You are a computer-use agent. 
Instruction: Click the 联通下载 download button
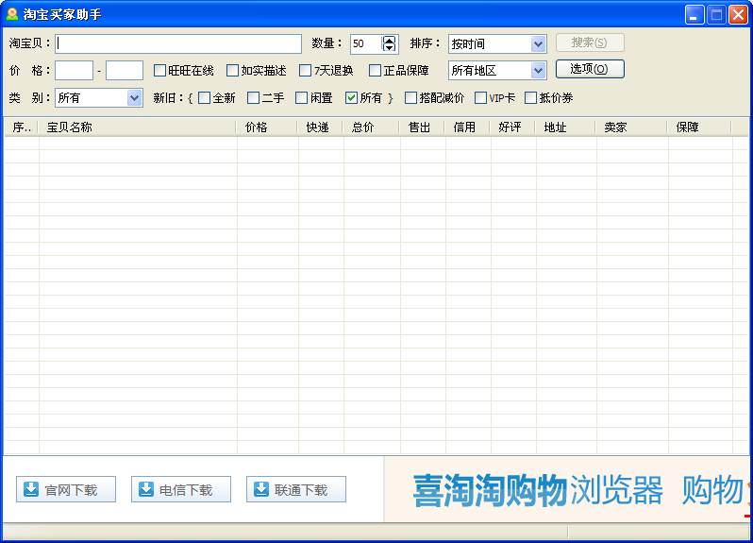(x=296, y=489)
